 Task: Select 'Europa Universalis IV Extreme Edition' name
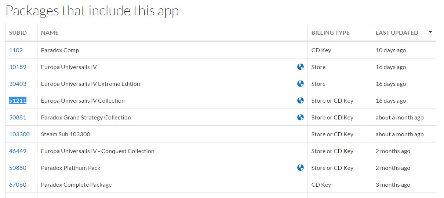tap(91, 84)
